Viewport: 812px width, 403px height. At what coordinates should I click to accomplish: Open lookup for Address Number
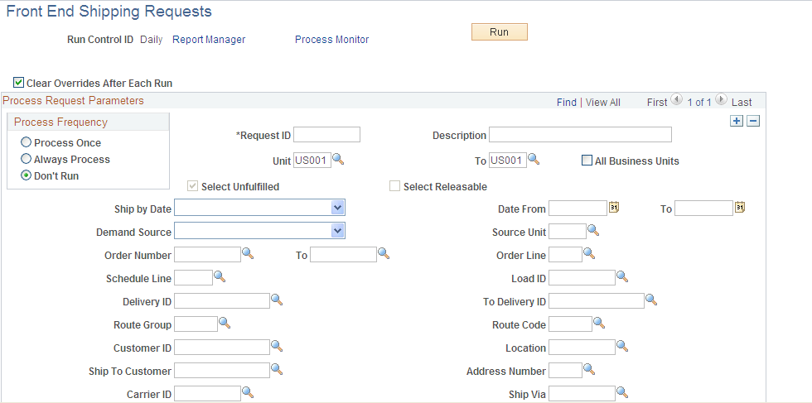pyautogui.click(x=589, y=369)
